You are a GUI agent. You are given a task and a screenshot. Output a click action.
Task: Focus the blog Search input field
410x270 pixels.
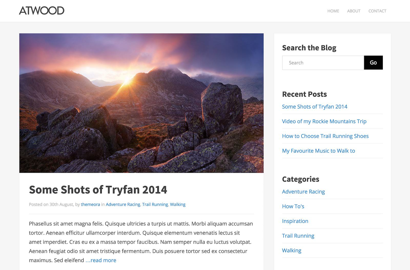[x=323, y=63]
